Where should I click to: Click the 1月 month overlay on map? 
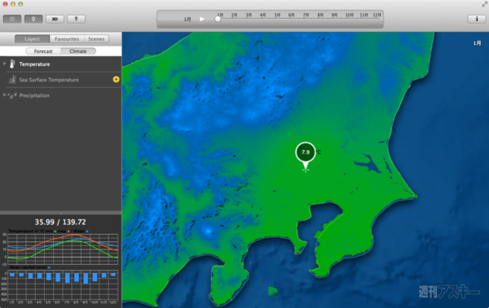click(477, 43)
